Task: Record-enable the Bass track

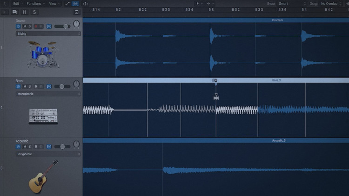Action: pos(36,86)
